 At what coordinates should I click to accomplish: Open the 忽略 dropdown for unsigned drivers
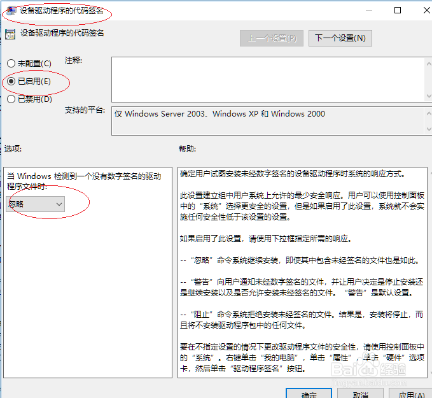35,204
